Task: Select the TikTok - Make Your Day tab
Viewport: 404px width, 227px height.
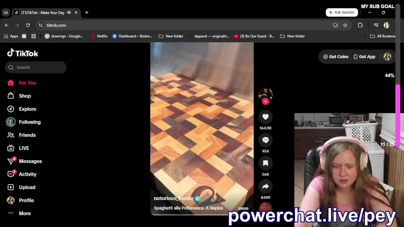Action: pyautogui.click(x=43, y=13)
